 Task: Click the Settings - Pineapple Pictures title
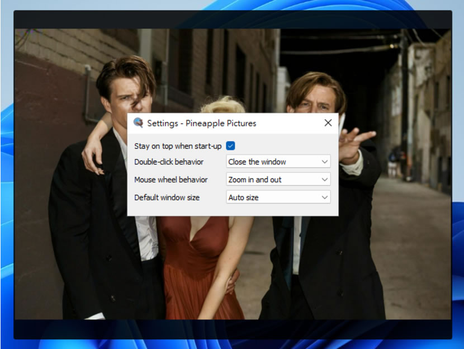point(201,123)
